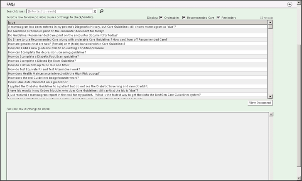Select the Dilated Eye Exam Guideline row
Image resolution: width=302 pixels, height=181 pixels.
click(137, 60)
